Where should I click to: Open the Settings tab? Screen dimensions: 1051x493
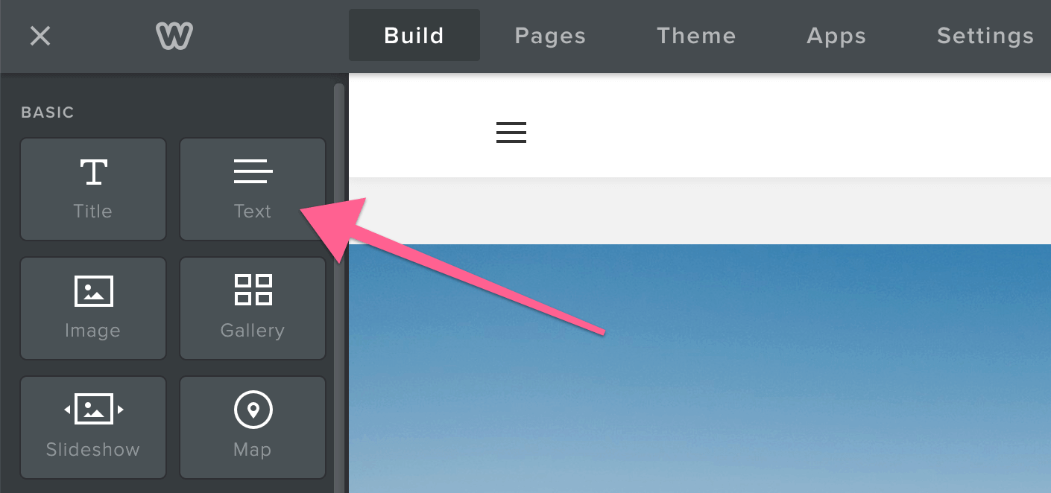coord(985,36)
